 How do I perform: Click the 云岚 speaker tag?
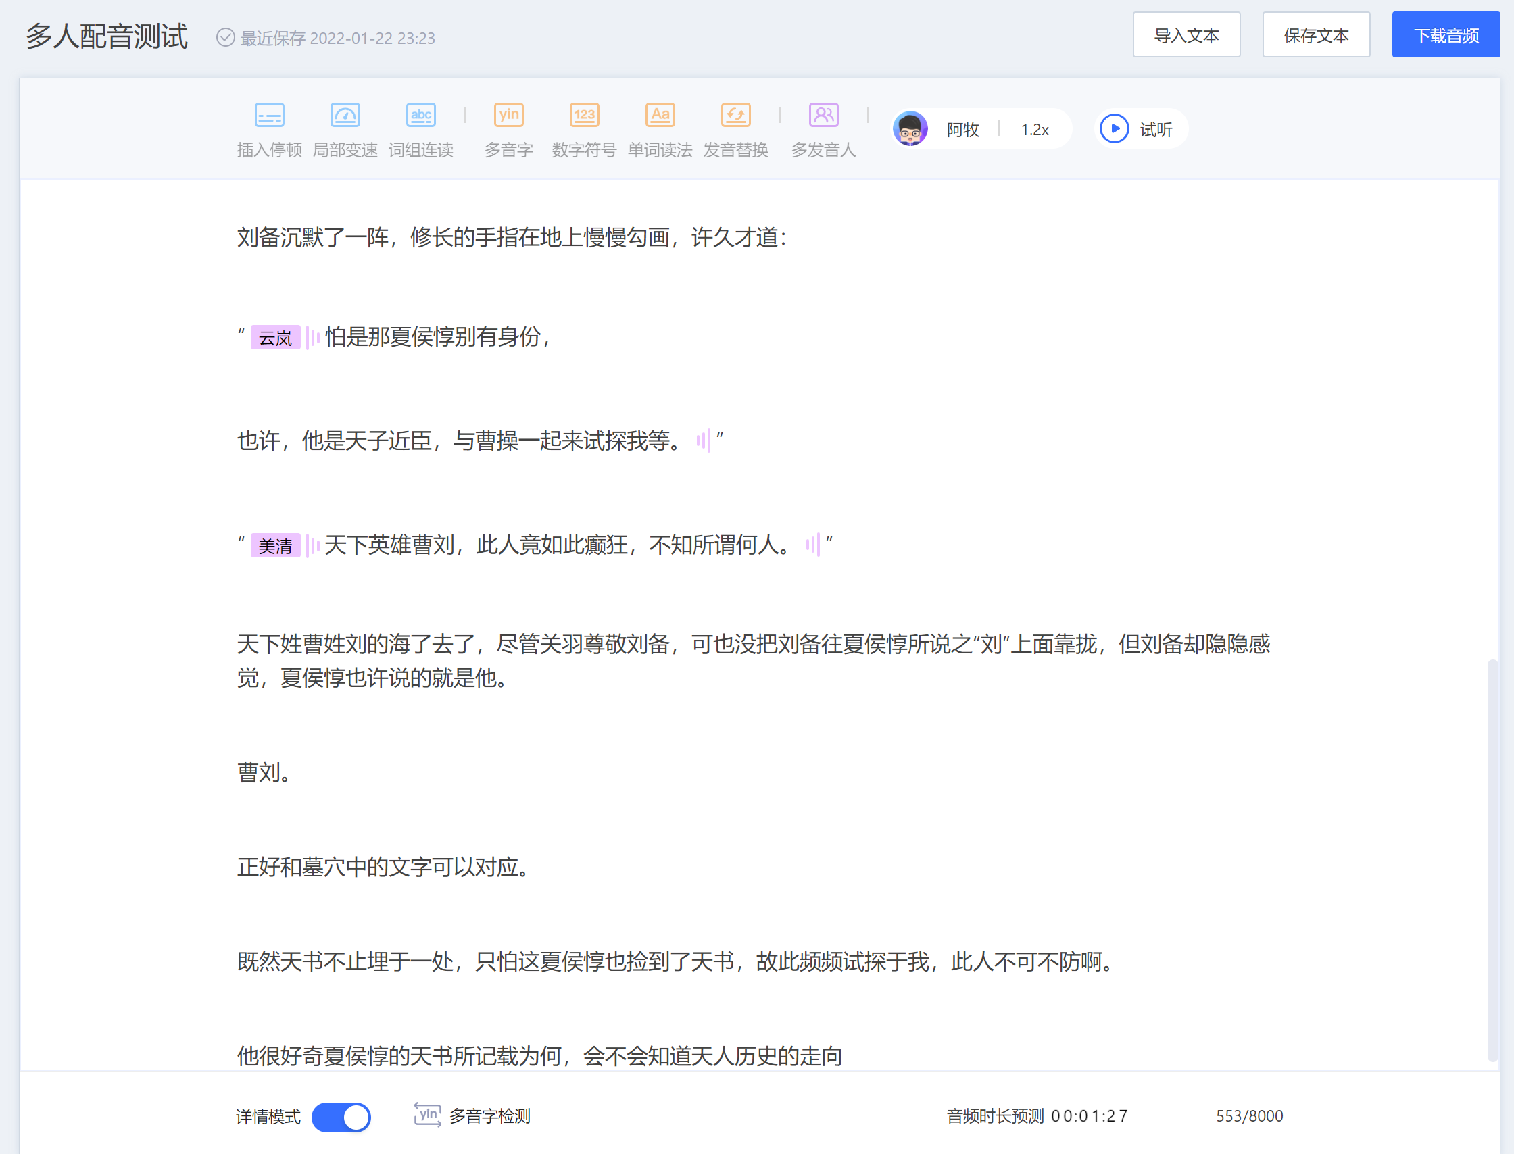pyautogui.click(x=275, y=337)
